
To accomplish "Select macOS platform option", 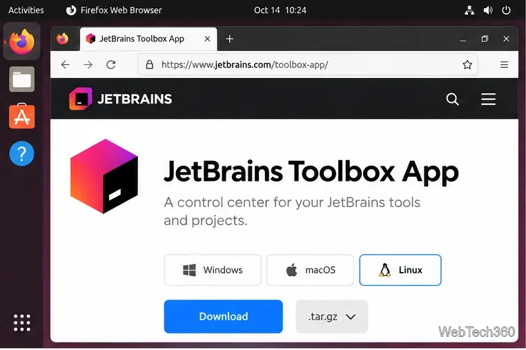I will tap(310, 270).
